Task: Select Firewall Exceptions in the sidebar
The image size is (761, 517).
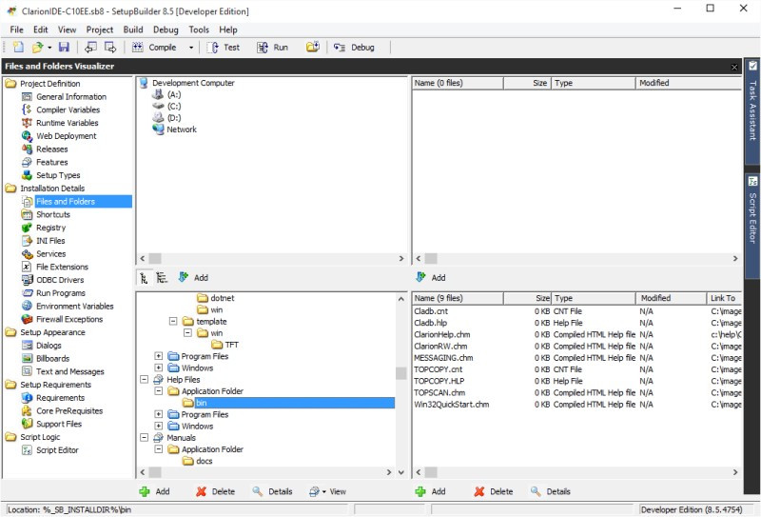Action: (69, 319)
